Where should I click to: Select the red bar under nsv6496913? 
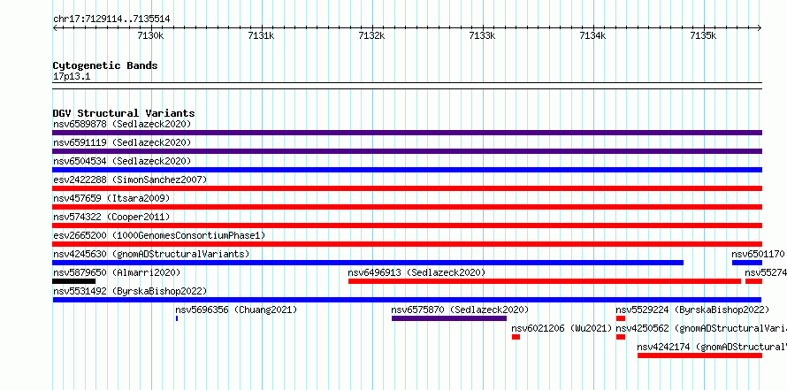click(545, 281)
